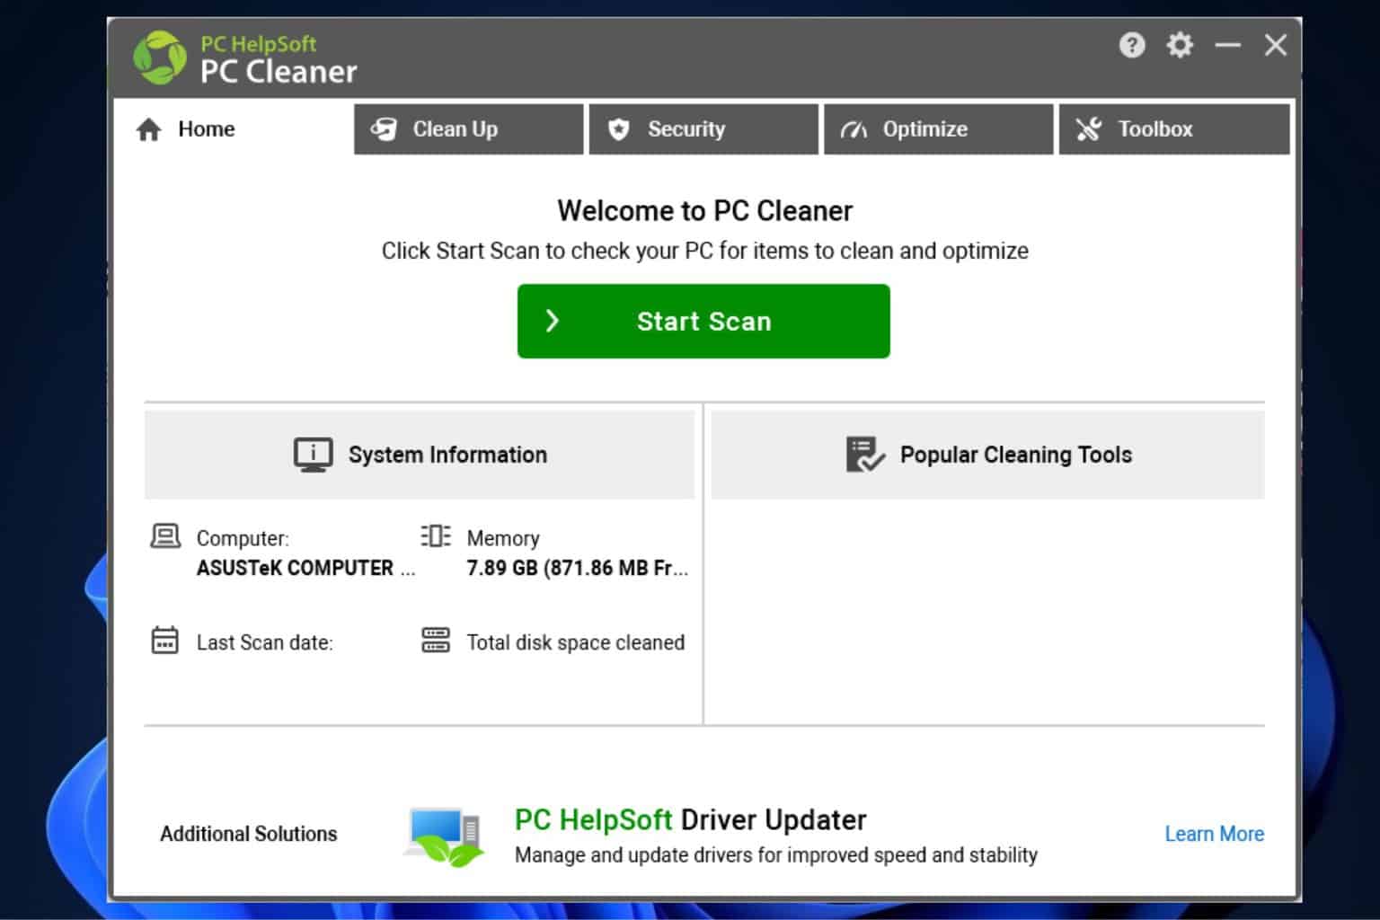Click the Driver Updater computer icon
This screenshot has height=920, width=1380.
tap(445, 836)
